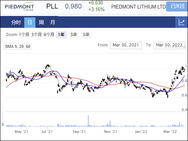Open the SMA 5, 20, 60 indicator box
Image resolution: width=188 pixels, height=141 pixels.
(18, 46)
